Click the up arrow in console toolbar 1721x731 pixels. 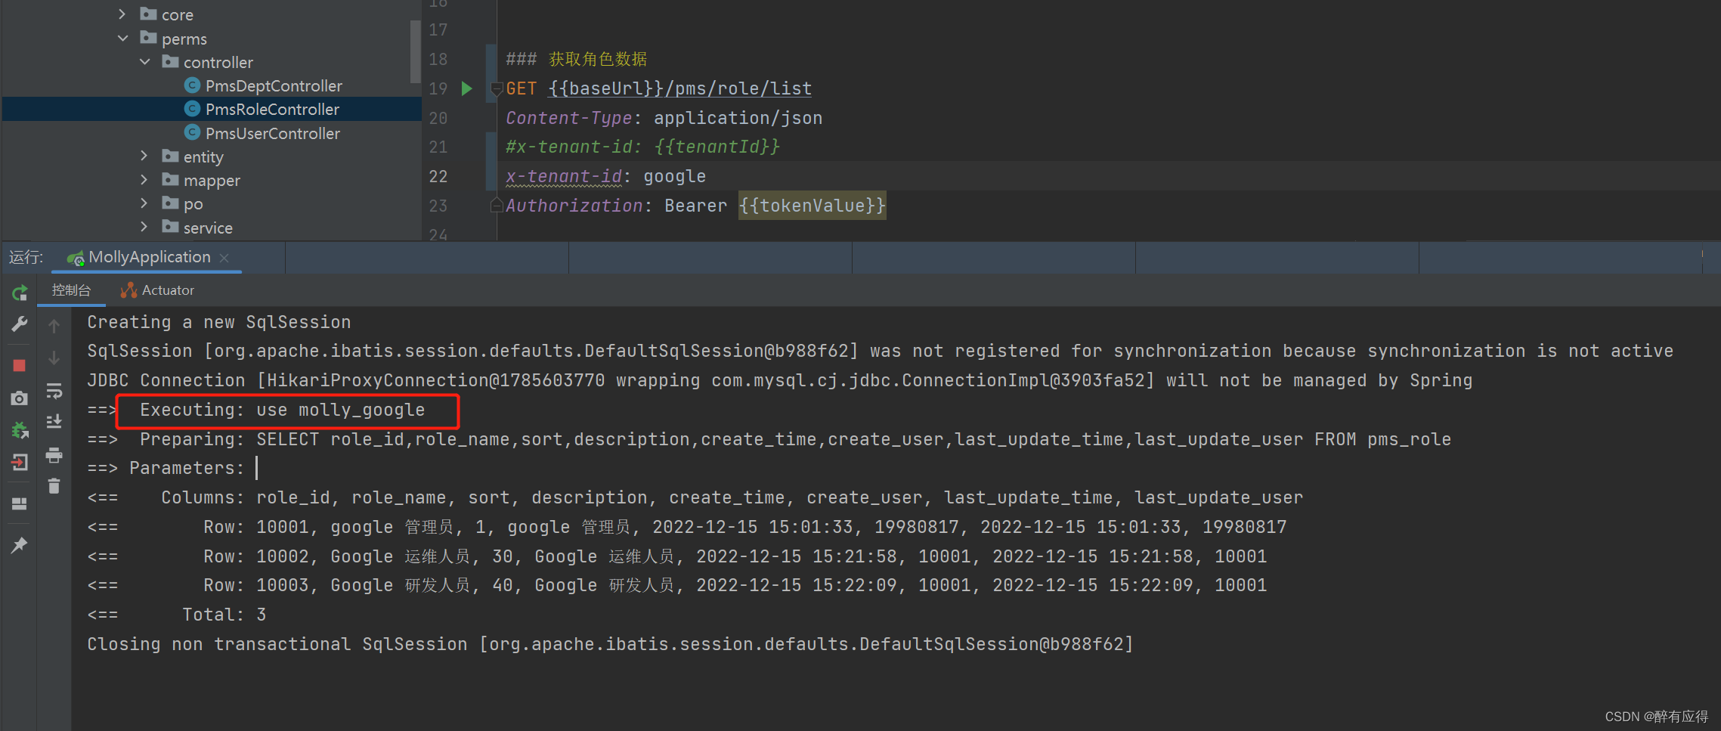pyautogui.click(x=54, y=326)
